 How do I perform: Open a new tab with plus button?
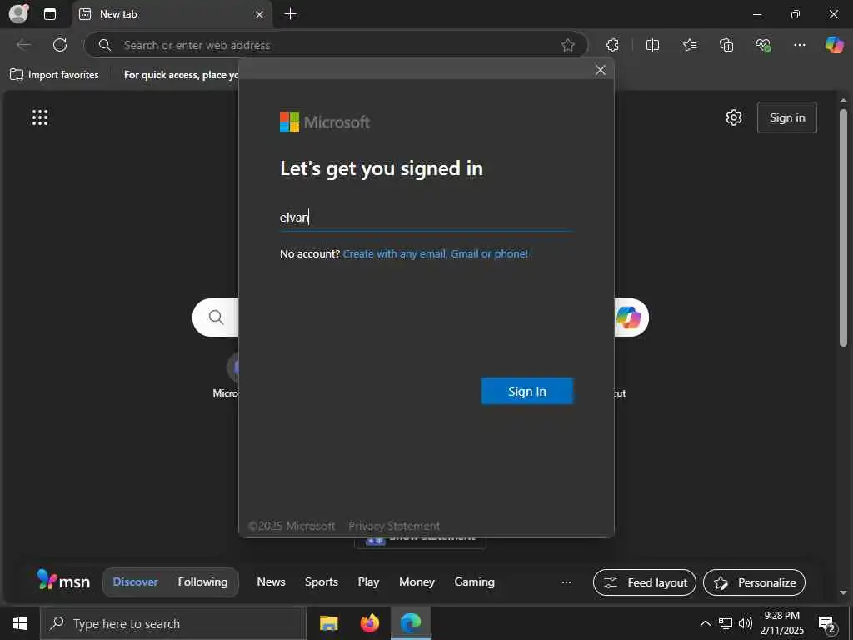point(291,14)
